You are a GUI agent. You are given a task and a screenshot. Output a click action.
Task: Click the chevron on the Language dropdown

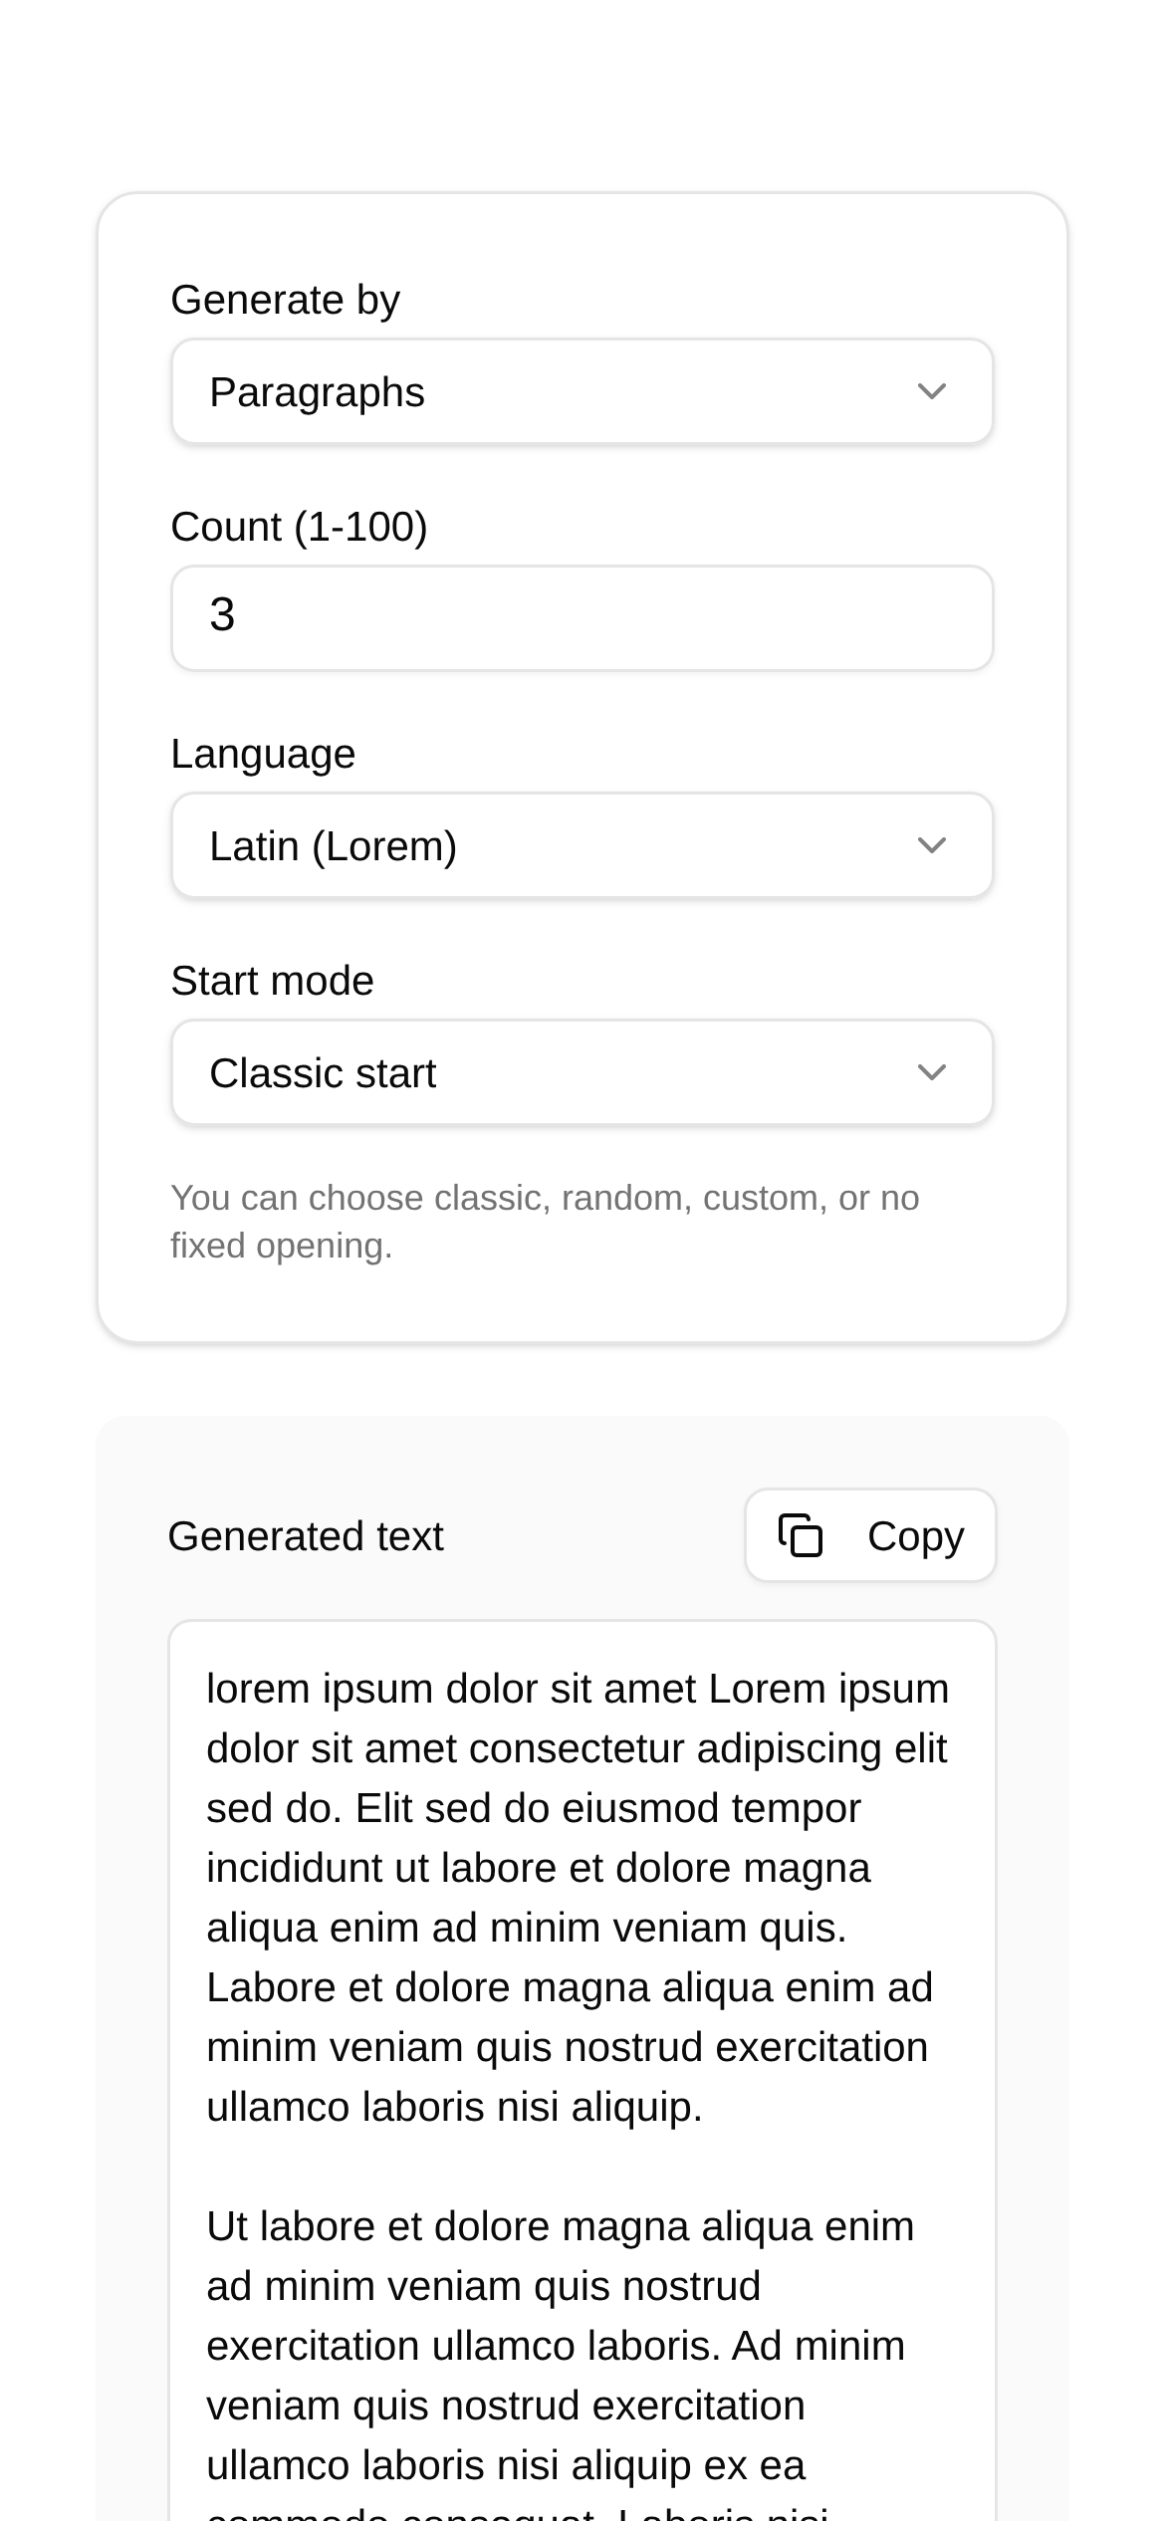pyautogui.click(x=932, y=844)
